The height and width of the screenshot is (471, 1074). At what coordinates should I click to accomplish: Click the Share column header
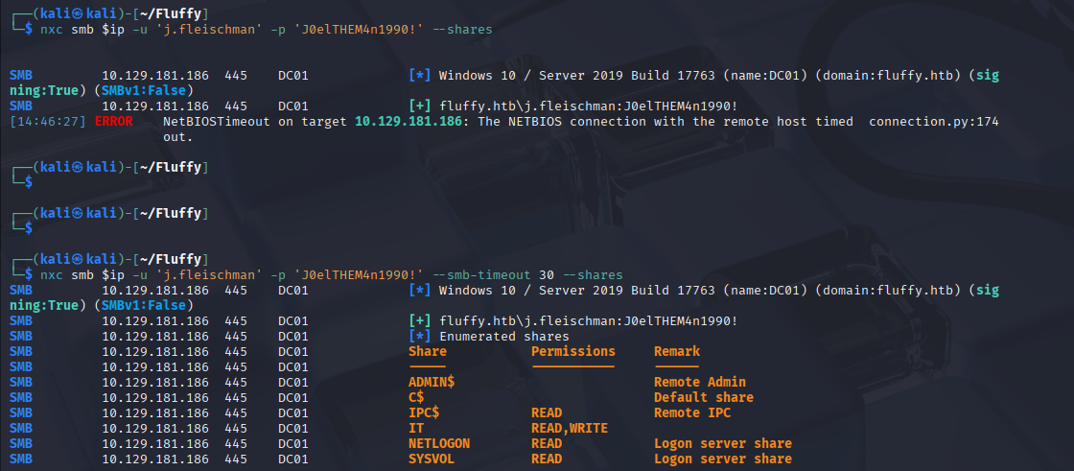tap(428, 351)
